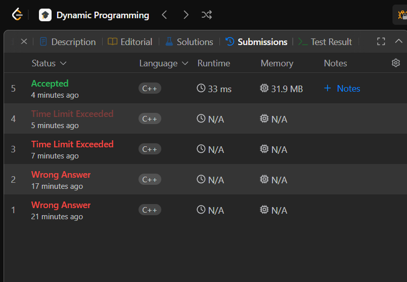Open Wrong Answer submission 17 minutes ago
The width and height of the screenshot is (407, 282).
[61, 175]
